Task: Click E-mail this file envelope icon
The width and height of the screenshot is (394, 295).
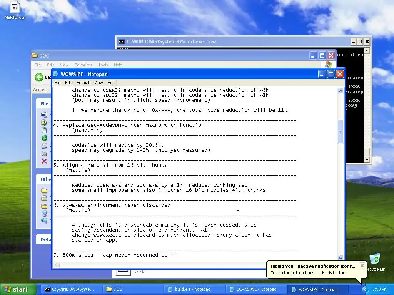Action: click(44, 146)
